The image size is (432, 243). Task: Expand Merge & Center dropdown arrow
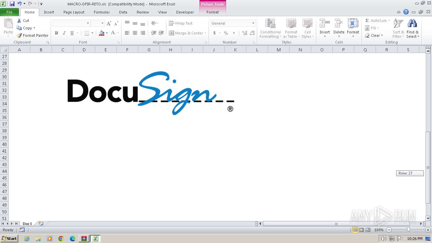click(x=205, y=33)
